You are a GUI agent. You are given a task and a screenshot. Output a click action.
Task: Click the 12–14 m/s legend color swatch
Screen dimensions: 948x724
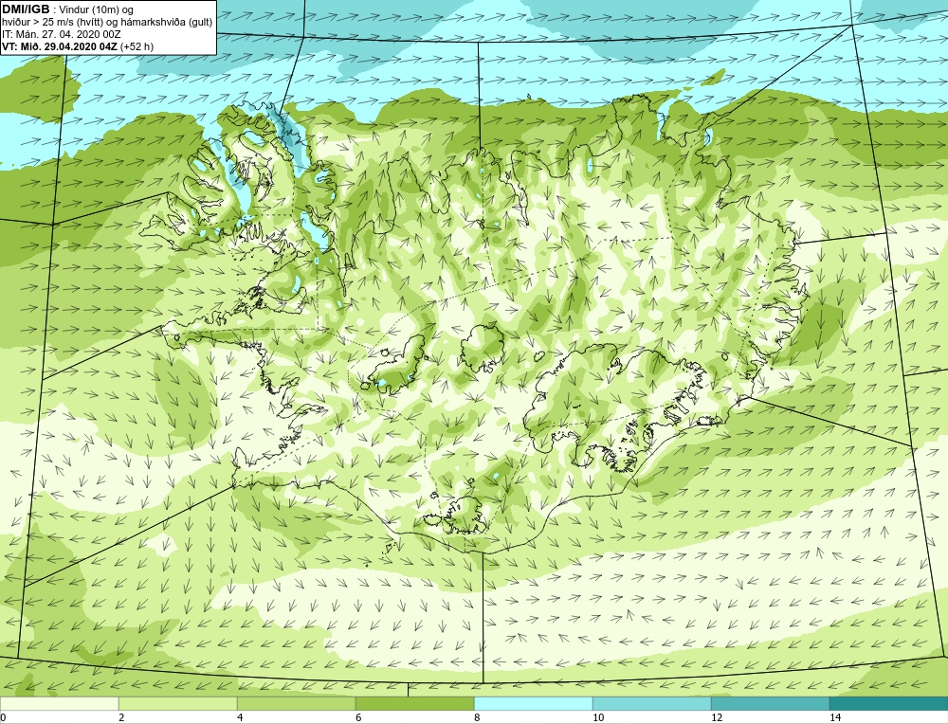click(770, 703)
